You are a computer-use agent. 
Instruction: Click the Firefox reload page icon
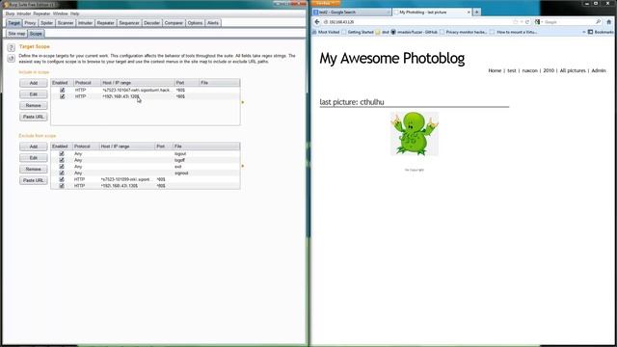(527, 22)
